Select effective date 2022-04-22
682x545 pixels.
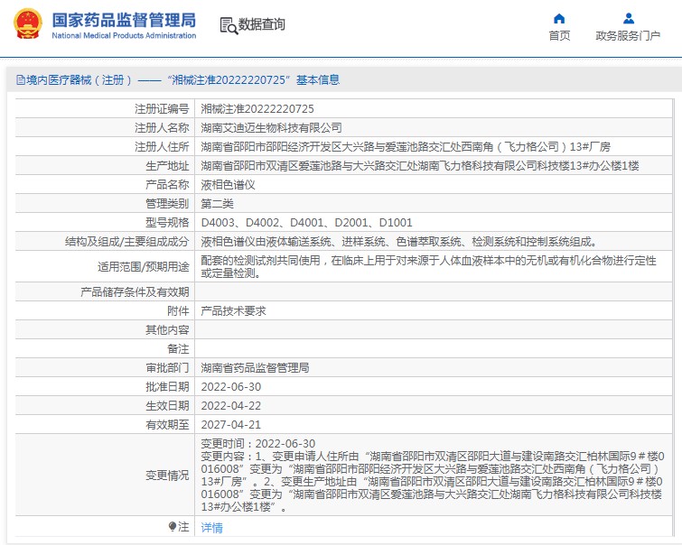231,406
